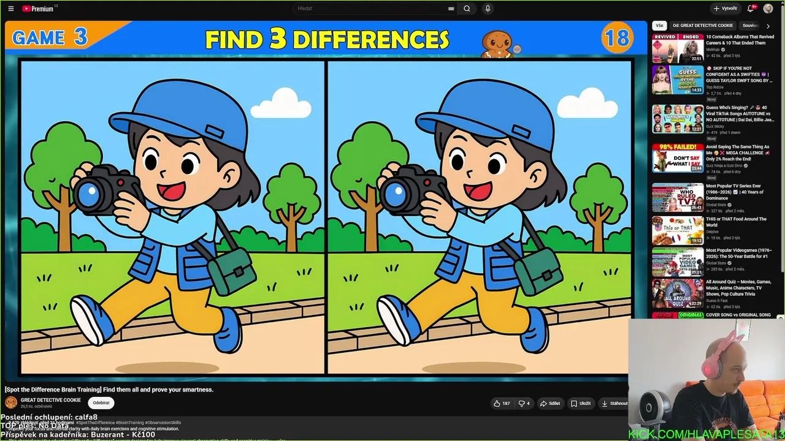Open 'THIS or THAT Food' video thumbnail
This screenshot has height=441, width=785.
click(x=678, y=230)
